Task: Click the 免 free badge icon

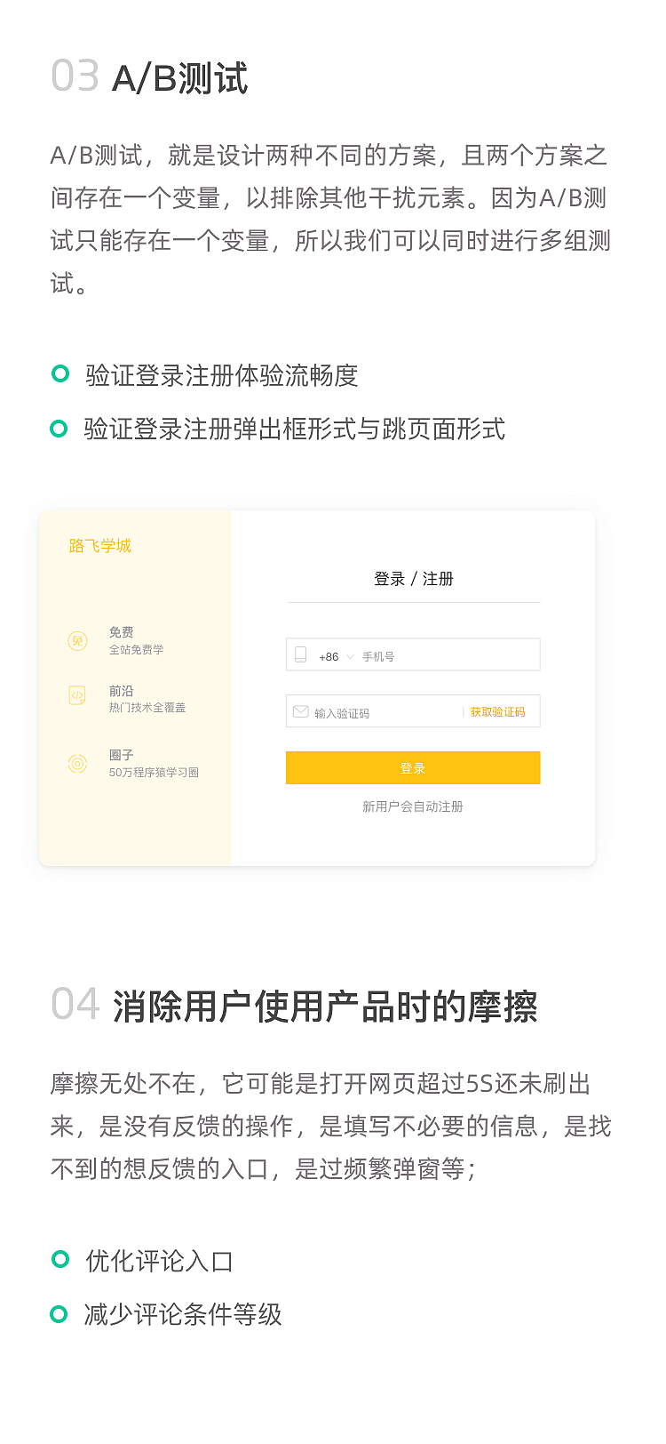Action: click(x=78, y=639)
